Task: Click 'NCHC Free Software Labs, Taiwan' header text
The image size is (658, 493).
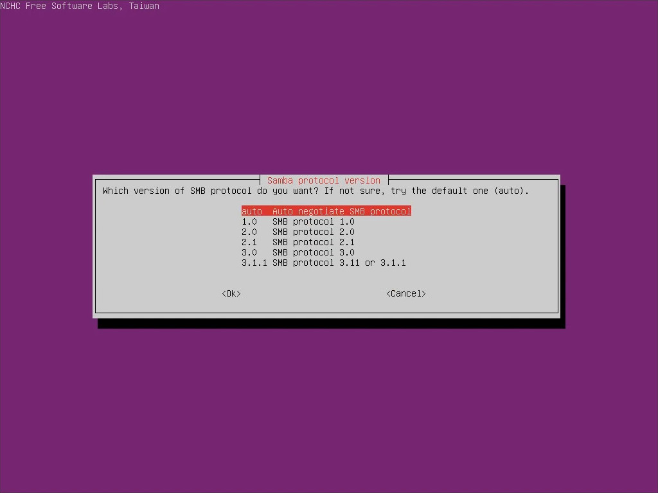Action: pos(80,6)
